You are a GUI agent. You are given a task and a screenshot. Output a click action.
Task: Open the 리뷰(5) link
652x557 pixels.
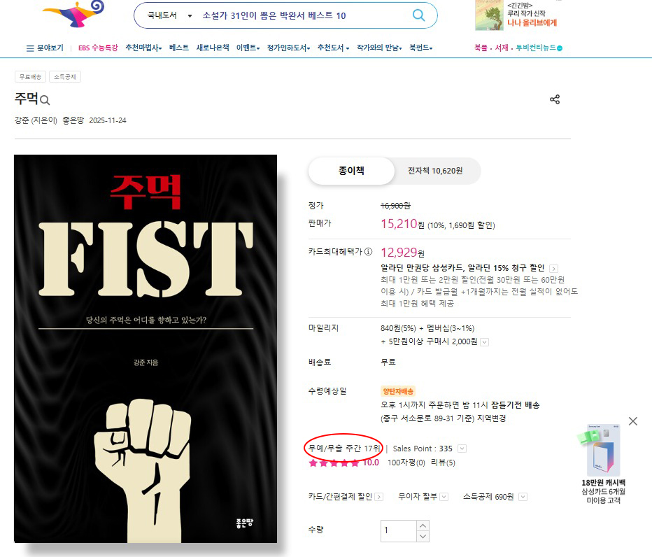443,463
